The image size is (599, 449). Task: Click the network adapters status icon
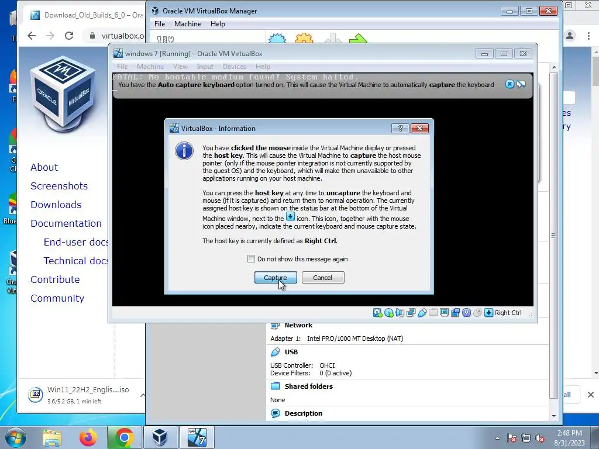[411, 313]
